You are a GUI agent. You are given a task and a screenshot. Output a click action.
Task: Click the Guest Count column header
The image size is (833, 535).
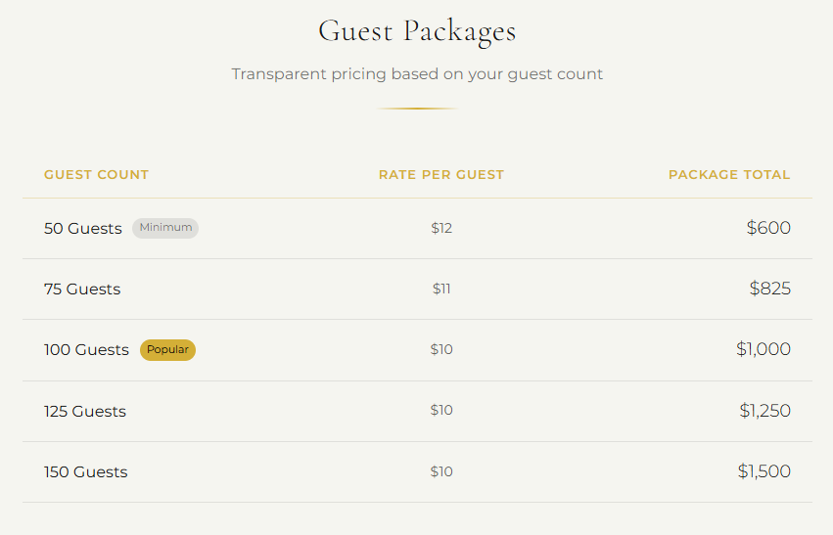coord(96,175)
